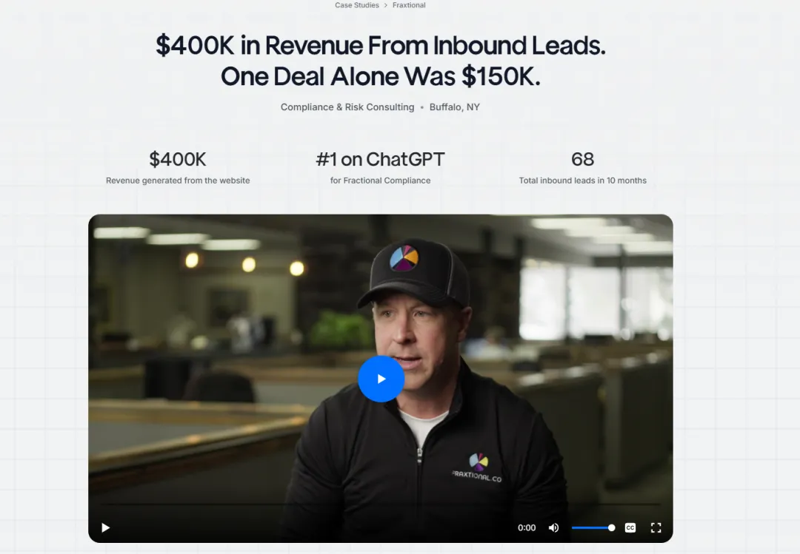
Task: Click the 68 inbound leads number
Action: tap(583, 159)
